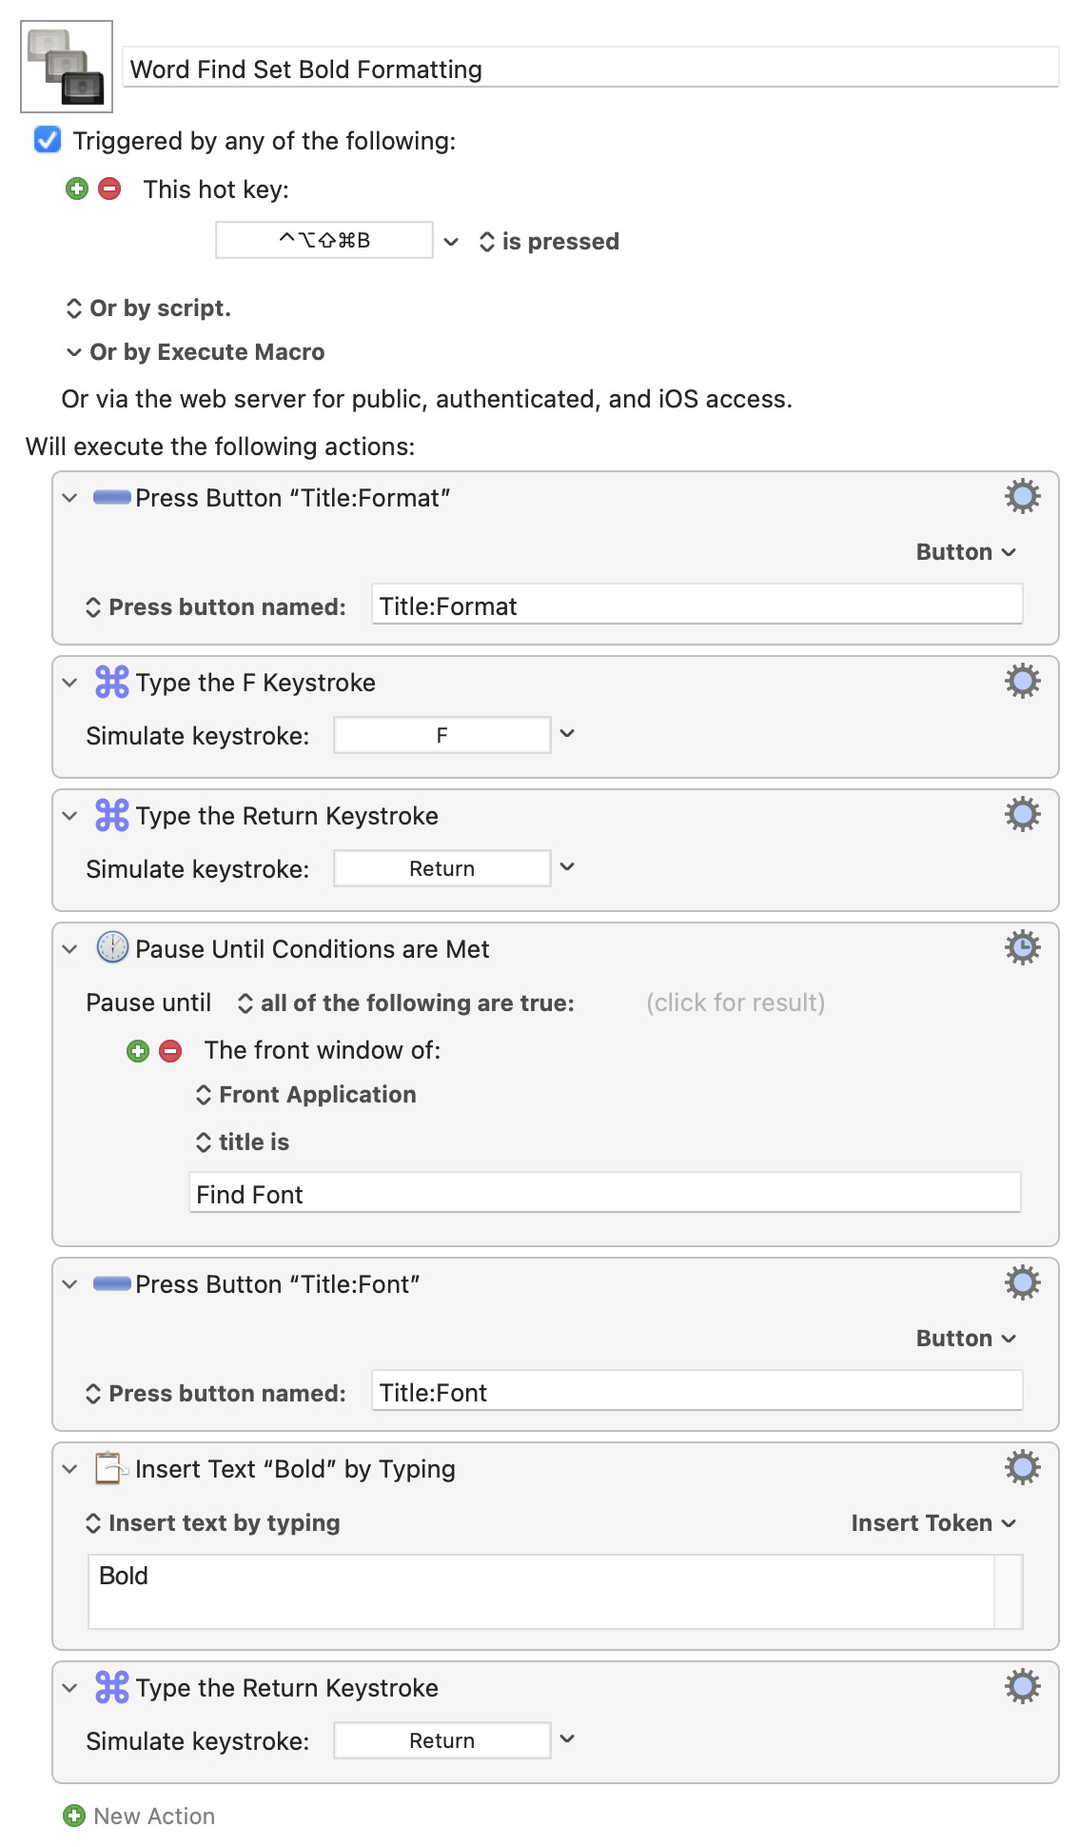This screenshot has height=1847, width=1079.
Task: Click the clipboard icon of the Insert Text action
Action: click(x=111, y=1468)
